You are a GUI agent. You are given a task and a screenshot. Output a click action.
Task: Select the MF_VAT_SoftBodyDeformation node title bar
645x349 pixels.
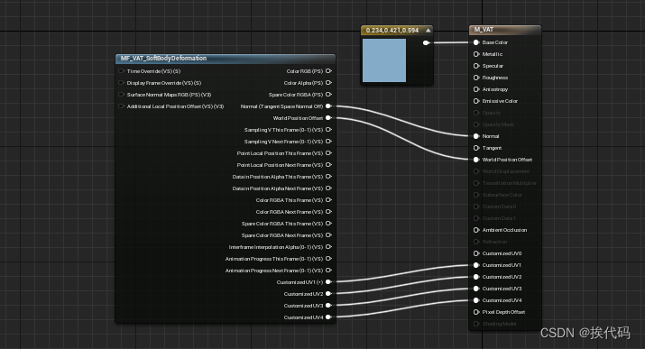(x=226, y=59)
